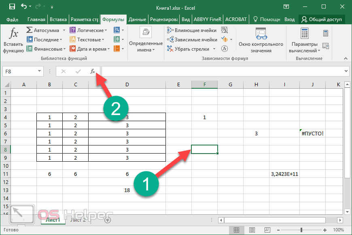Viewport: 352px width, 235px height.
Task: Click the fx icon in formula bar
Action: (x=93, y=71)
